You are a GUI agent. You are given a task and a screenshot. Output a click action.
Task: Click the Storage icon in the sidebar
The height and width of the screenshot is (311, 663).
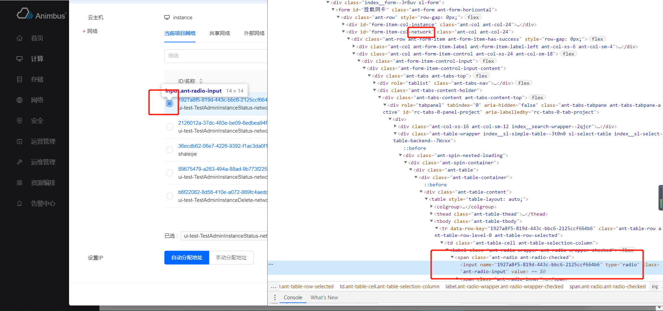(x=20, y=80)
